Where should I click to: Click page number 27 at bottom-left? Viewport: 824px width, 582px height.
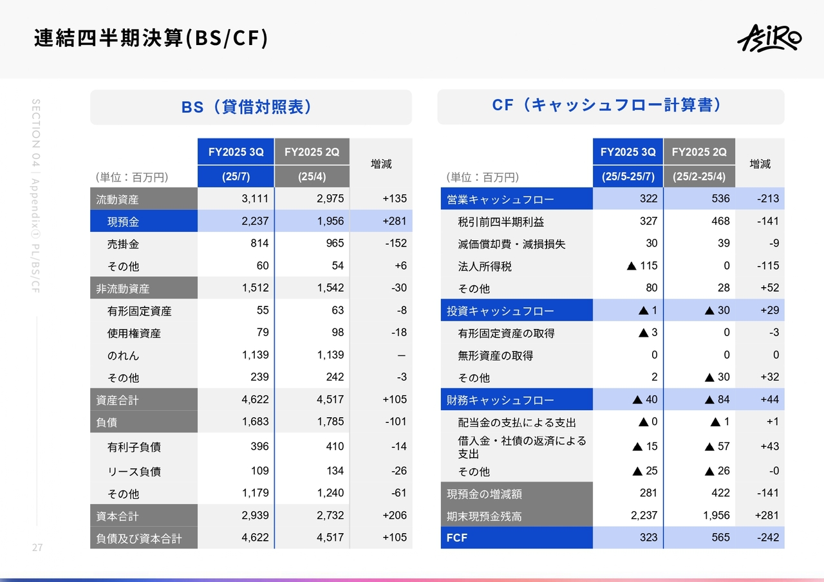(x=37, y=548)
